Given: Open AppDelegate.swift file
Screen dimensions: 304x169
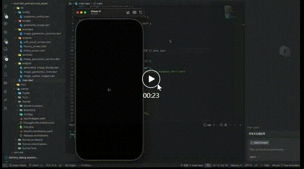Looking at the screenshot, I should (34, 118).
